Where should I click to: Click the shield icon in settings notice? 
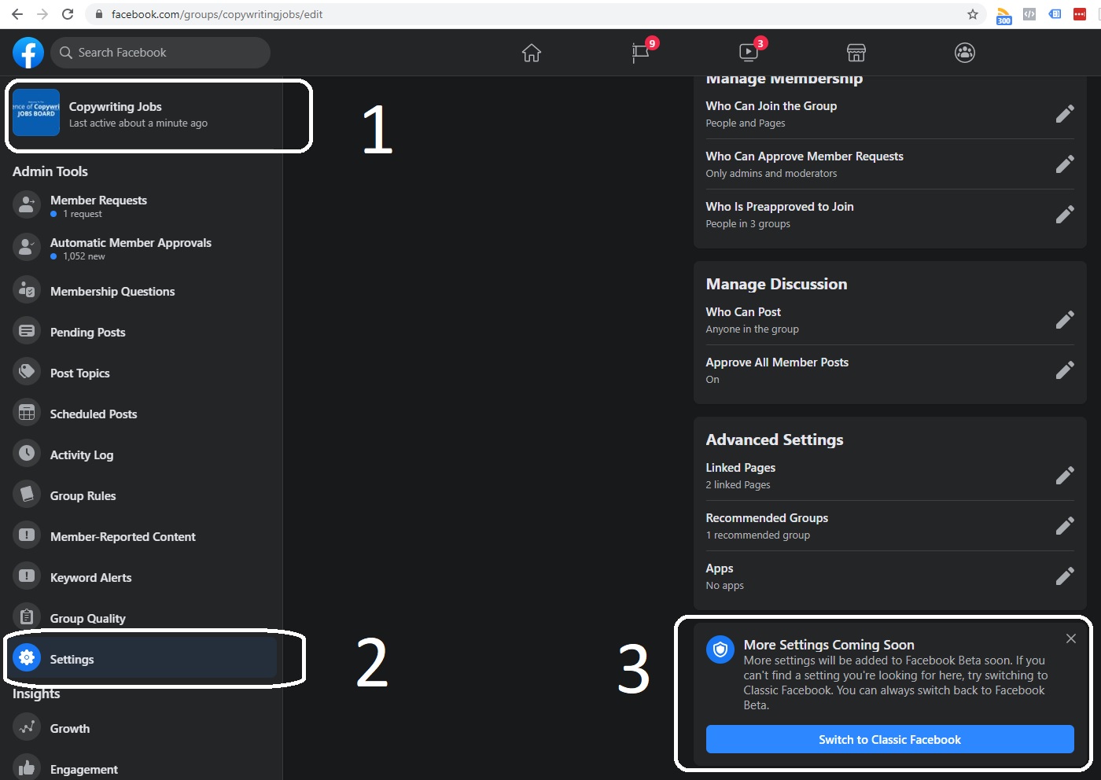pyautogui.click(x=720, y=649)
